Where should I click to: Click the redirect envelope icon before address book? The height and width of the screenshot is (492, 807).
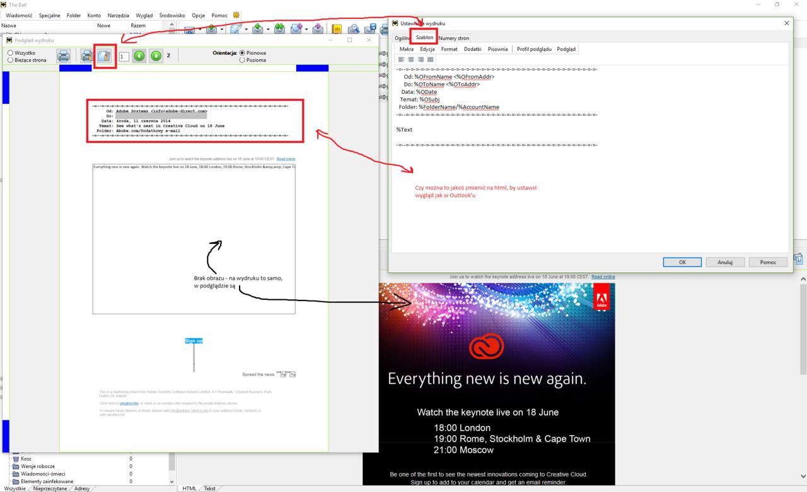click(x=318, y=29)
